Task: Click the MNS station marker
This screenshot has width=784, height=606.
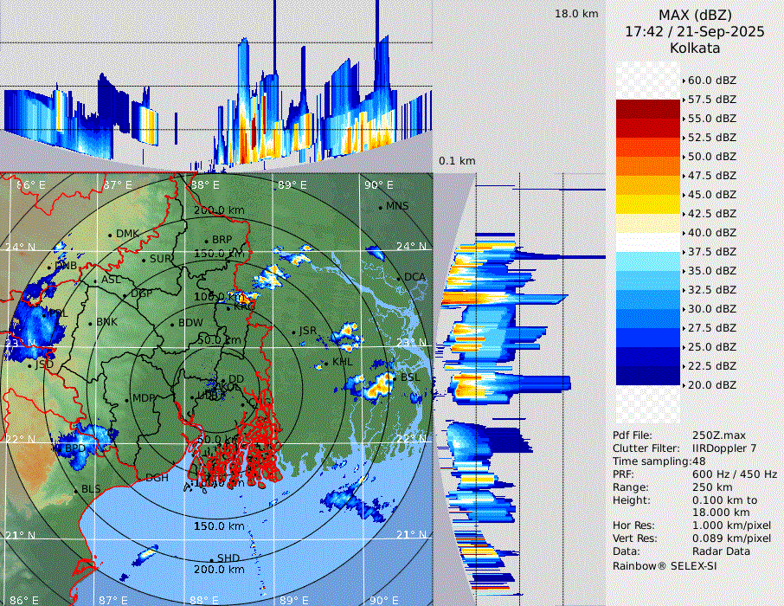Action: click(x=381, y=207)
